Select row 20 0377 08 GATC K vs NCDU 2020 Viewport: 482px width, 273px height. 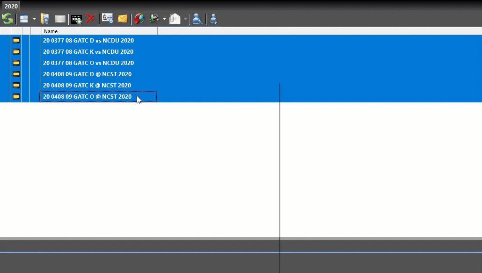pos(241,51)
